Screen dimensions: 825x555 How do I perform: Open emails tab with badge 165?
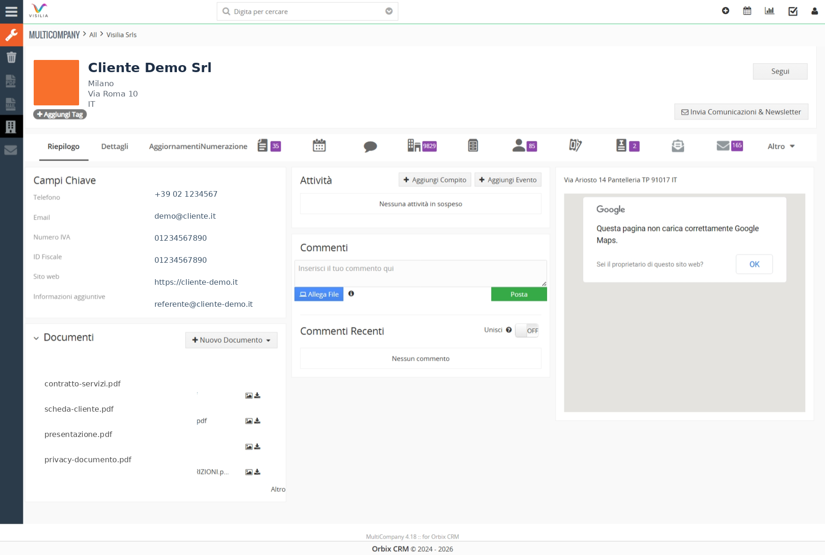(x=730, y=146)
